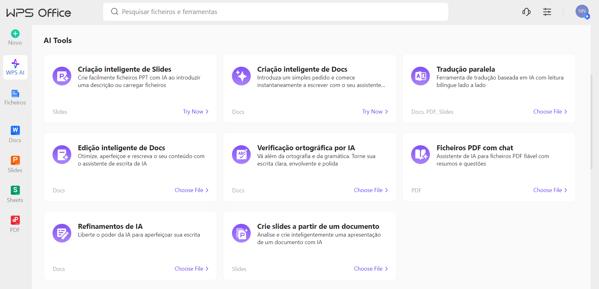Image resolution: width=599 pixels, height=289 pixels.
Task: Open the Verificação ortográfica por IA title
Action: (x=306, y=148)
